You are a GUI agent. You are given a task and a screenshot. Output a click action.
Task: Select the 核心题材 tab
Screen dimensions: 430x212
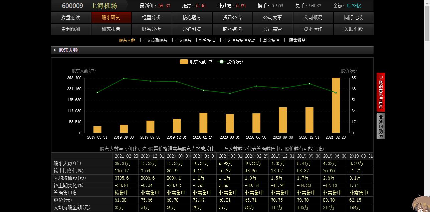tap(192, 17)
